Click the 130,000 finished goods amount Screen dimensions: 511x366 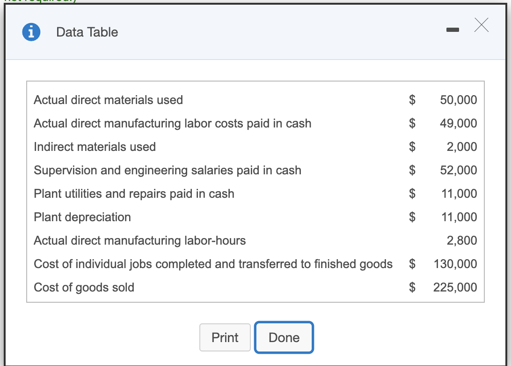click(x=455, y=264)
